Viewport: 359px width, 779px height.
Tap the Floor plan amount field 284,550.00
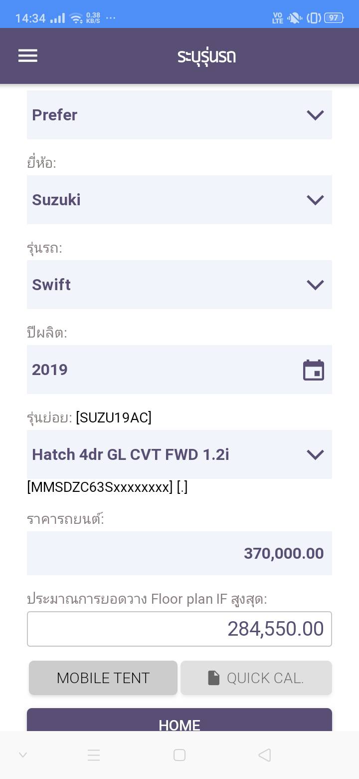[x=179, y=629]
